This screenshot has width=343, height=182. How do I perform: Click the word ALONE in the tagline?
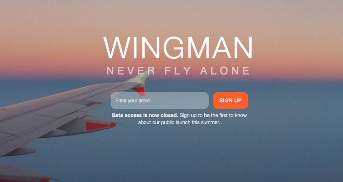point(225,71)
